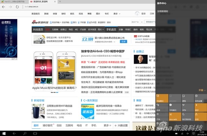
Task: Open the Windows Start button on taskbar
Action: [4, 133]
